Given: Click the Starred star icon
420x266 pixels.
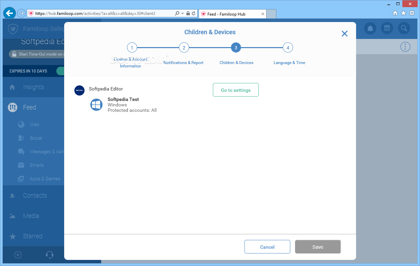Looking at the screenshot, I should (13, 236).
